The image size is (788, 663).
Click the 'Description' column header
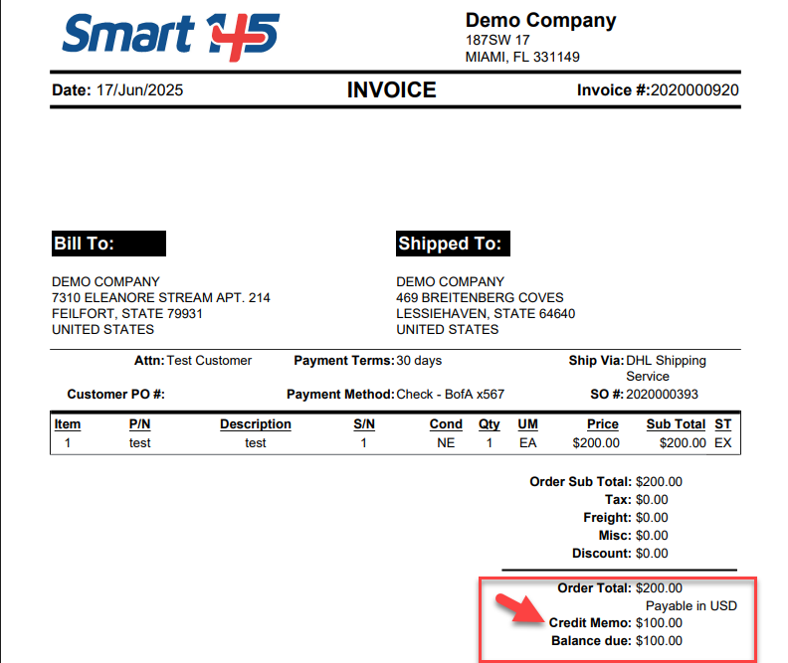coord(256,424)
